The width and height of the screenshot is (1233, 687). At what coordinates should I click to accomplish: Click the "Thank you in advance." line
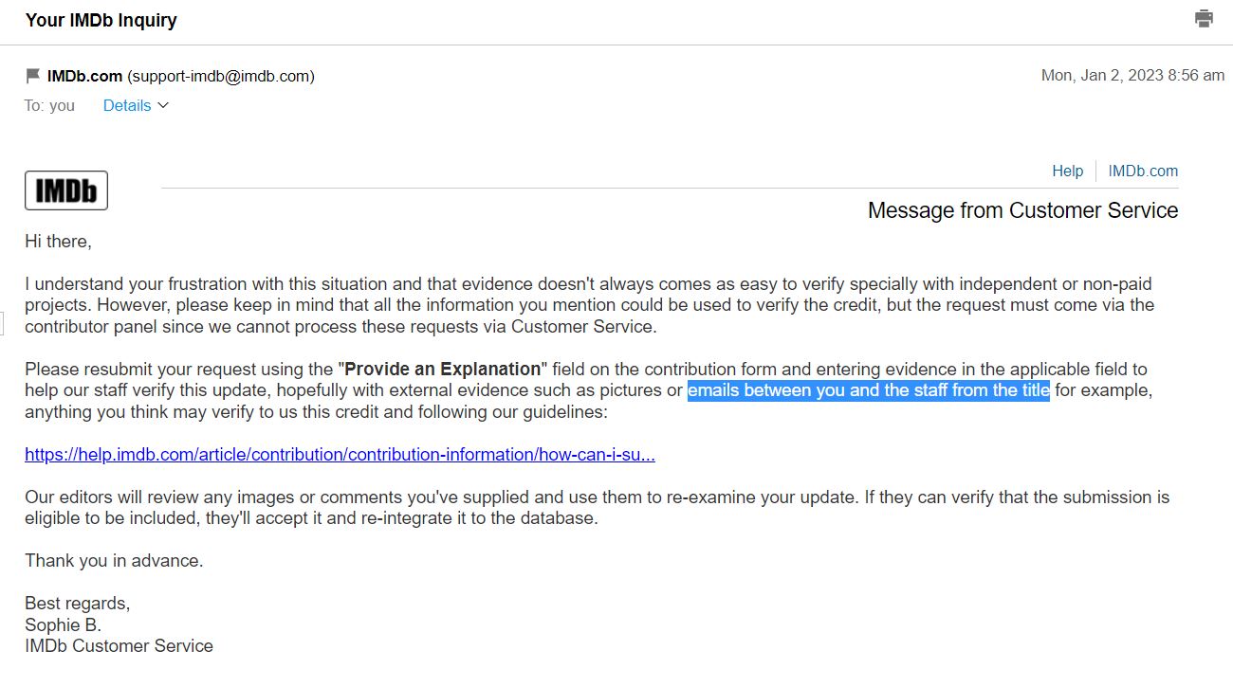point(114,561)
